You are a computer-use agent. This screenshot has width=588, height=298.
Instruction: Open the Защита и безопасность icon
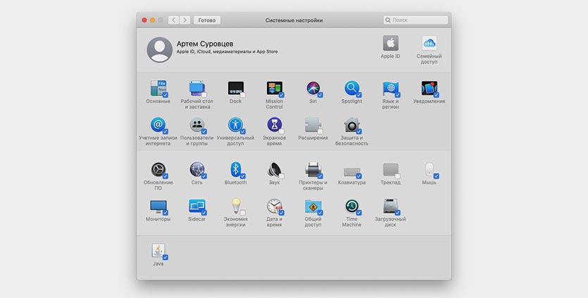pyautogui.click(x=351, y=126)
